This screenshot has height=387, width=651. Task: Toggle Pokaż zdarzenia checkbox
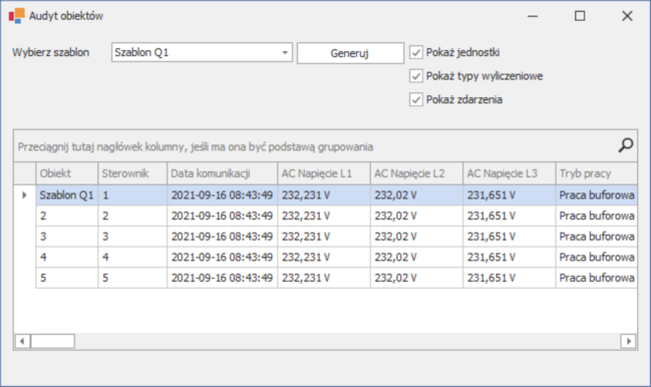click(x=416, y=99)
